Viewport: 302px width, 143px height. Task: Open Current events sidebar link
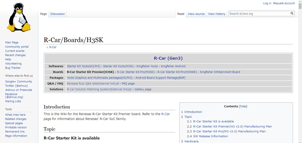tap(15, 51)
